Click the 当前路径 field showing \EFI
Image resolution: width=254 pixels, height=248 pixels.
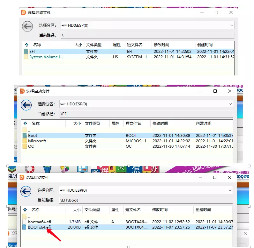coord(146,114)
